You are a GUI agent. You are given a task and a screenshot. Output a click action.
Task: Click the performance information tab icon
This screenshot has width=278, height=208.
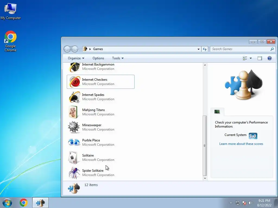(x=217, y=112)
